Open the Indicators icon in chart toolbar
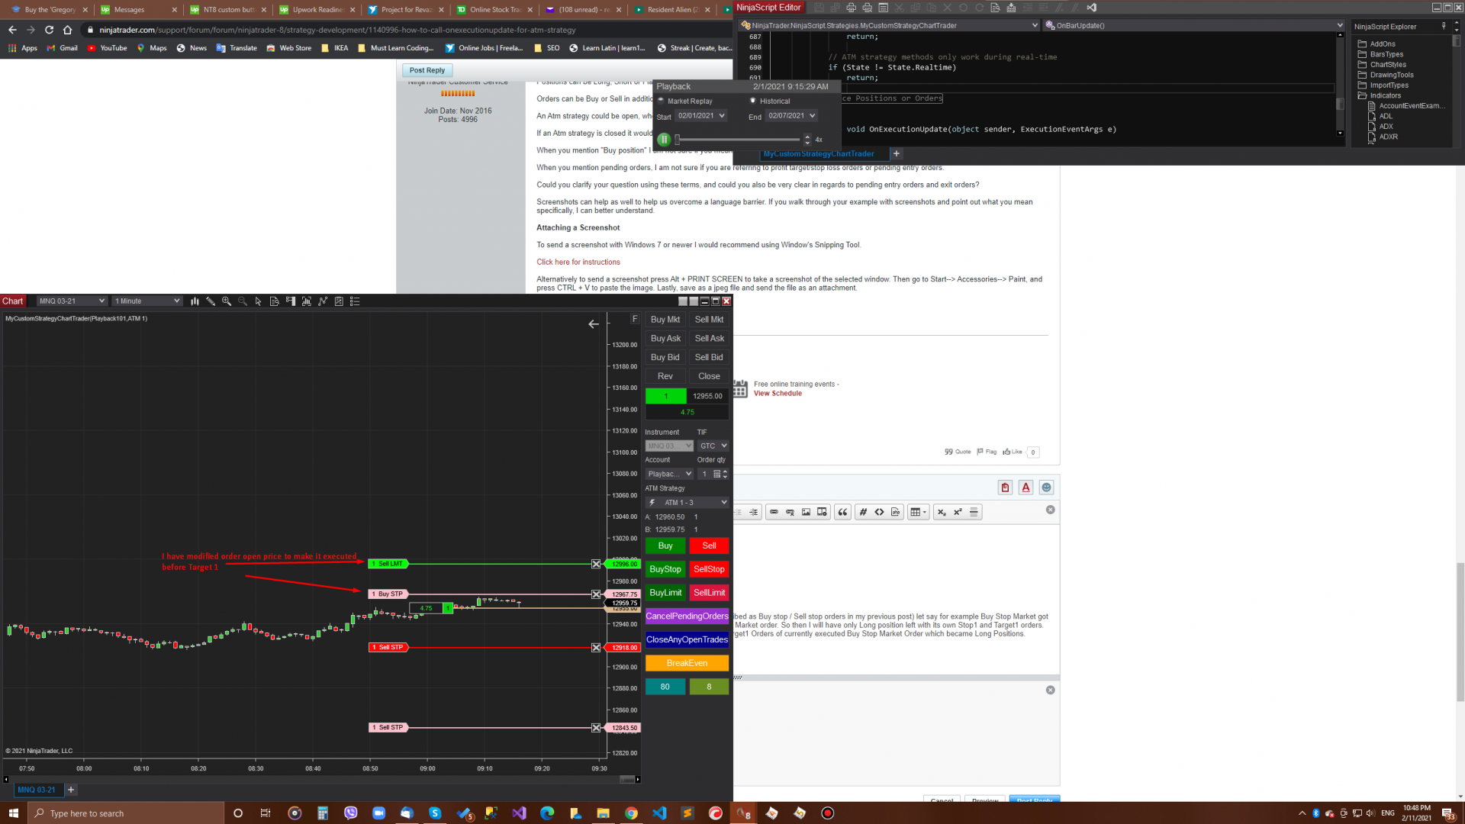The width and height of the screenshot is (1465, 824). 323,301
